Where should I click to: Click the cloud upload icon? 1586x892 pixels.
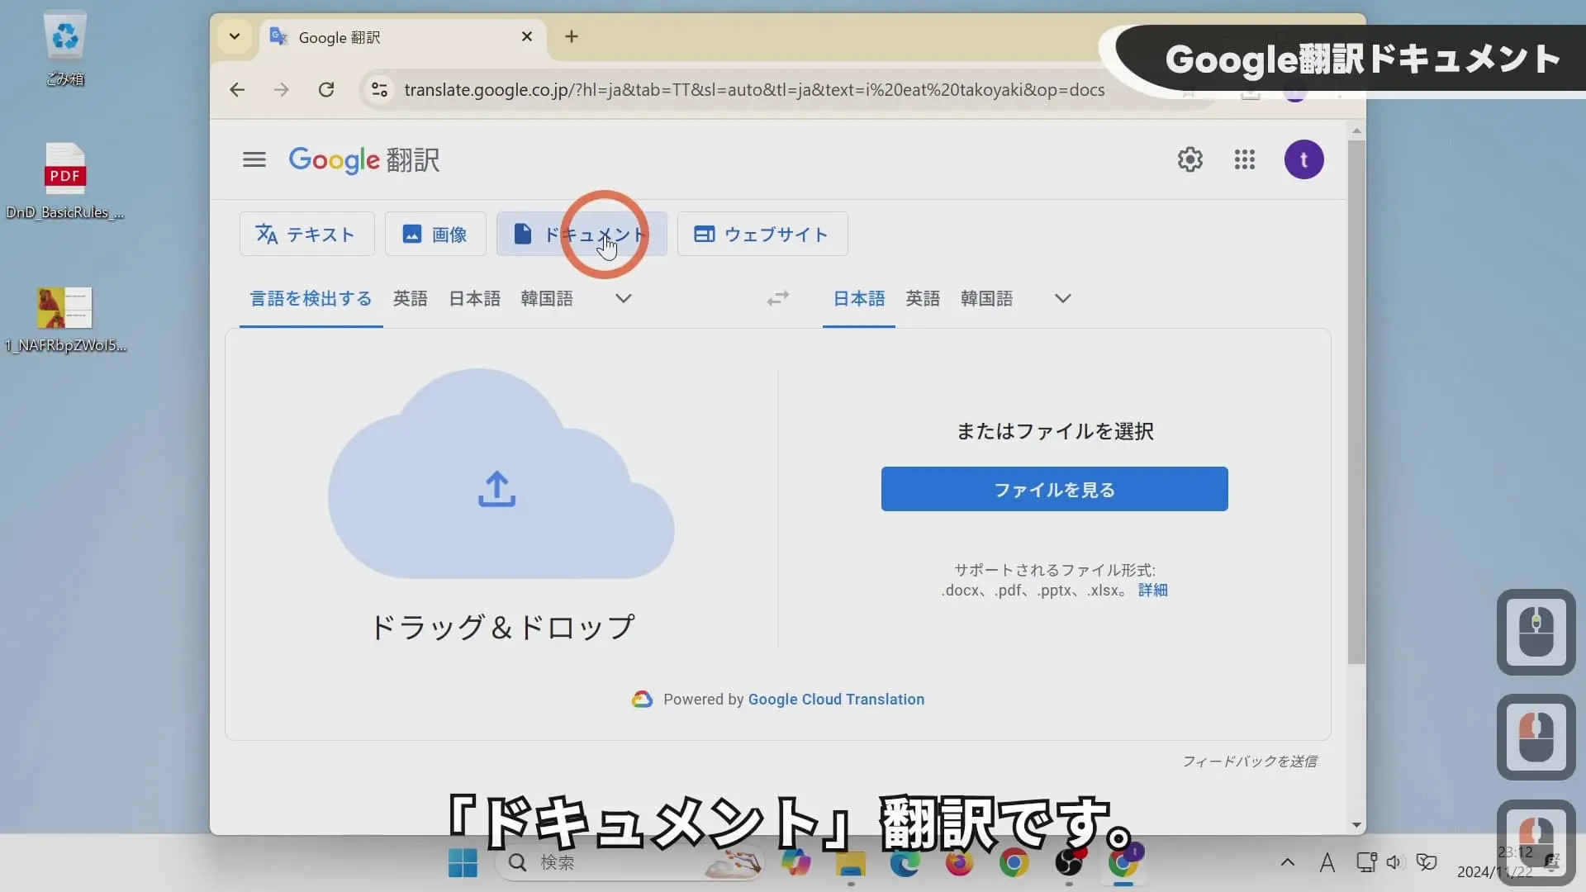pyautogui.click(x=496, y=489)
